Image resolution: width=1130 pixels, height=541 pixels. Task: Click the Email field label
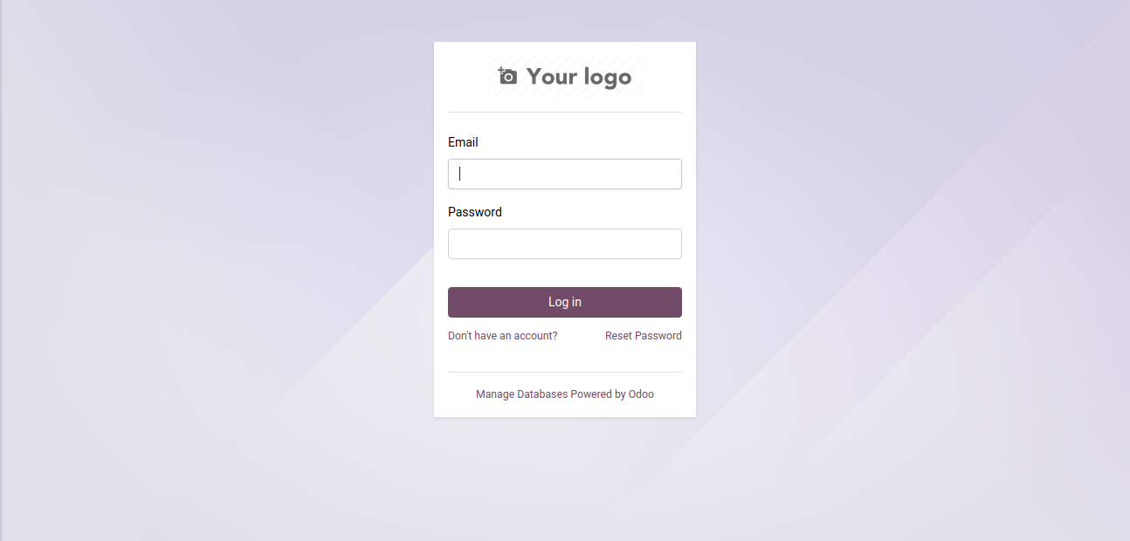tap(463, 142)
